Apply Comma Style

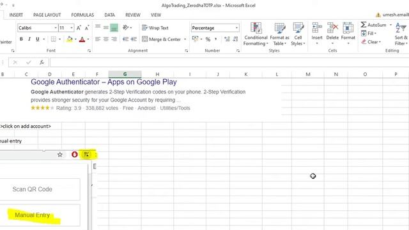click(x=216, y=39)
